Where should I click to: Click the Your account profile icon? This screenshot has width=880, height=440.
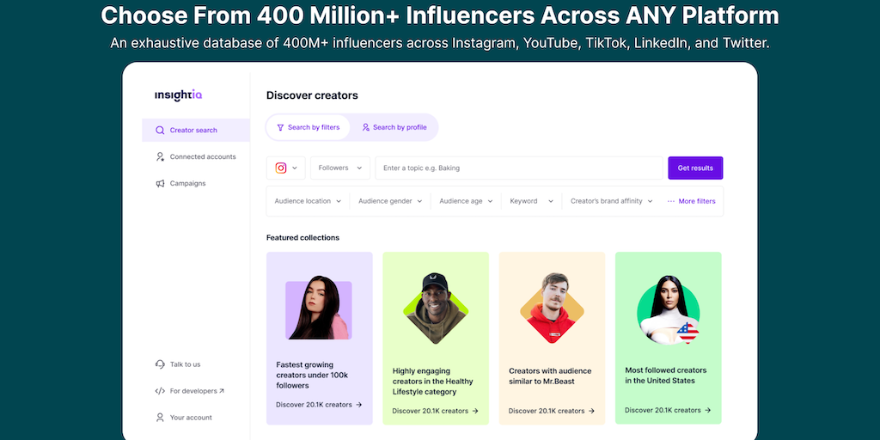click(x=160, y=418)
